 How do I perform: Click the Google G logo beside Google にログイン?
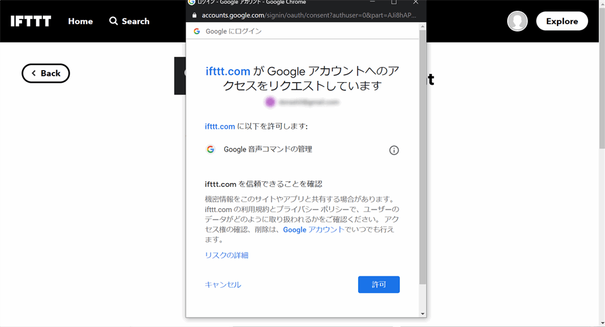pos(197,31)
